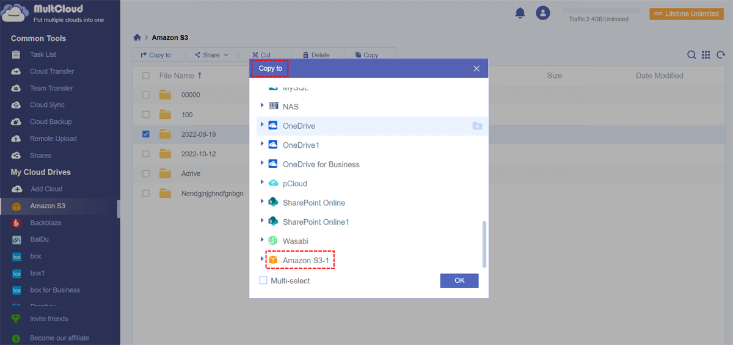Viewport: 733px width, 345px height.
Task: Open Cloud Backup tool
Action: point(51,122)
